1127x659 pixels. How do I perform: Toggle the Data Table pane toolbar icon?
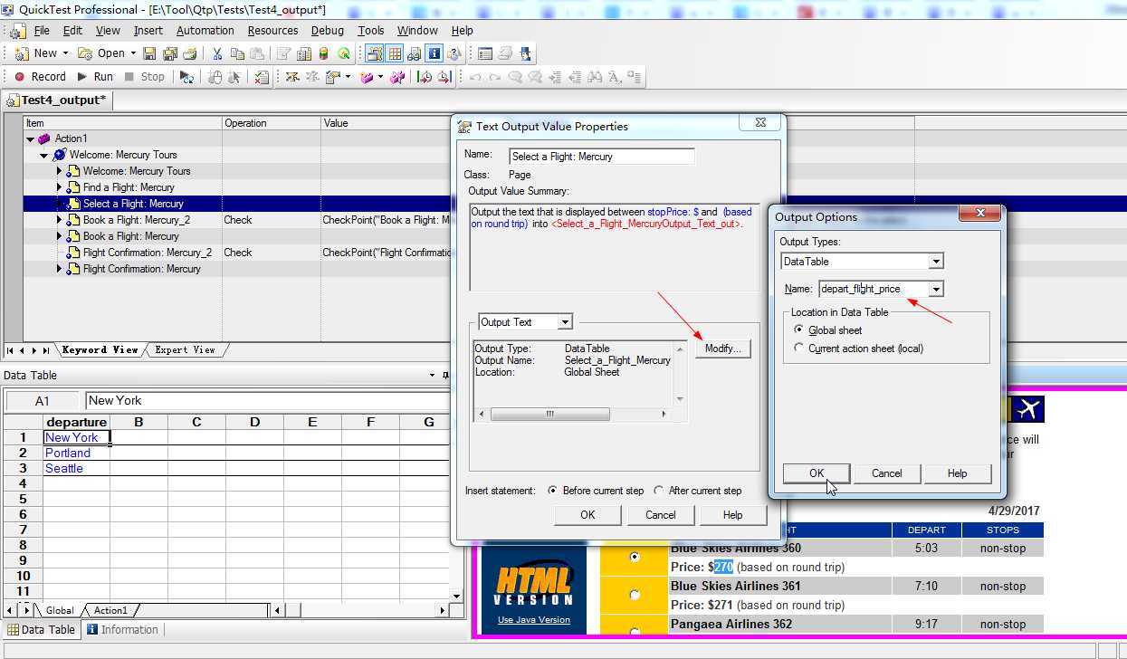[395, 53]
